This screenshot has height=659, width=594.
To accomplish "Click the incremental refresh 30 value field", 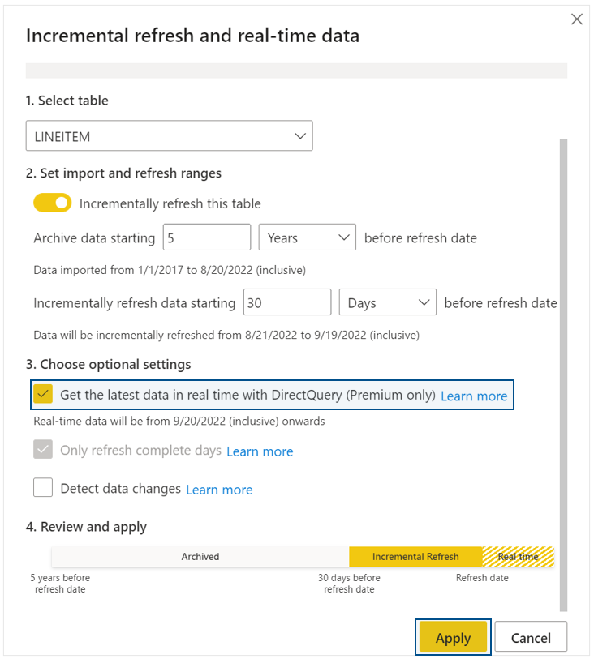I will [287, 302].
